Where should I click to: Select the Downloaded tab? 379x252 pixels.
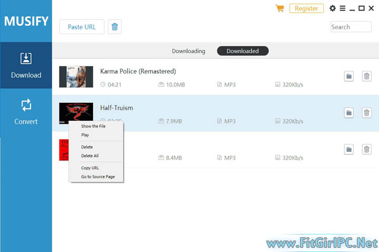(x=243, y=51)
